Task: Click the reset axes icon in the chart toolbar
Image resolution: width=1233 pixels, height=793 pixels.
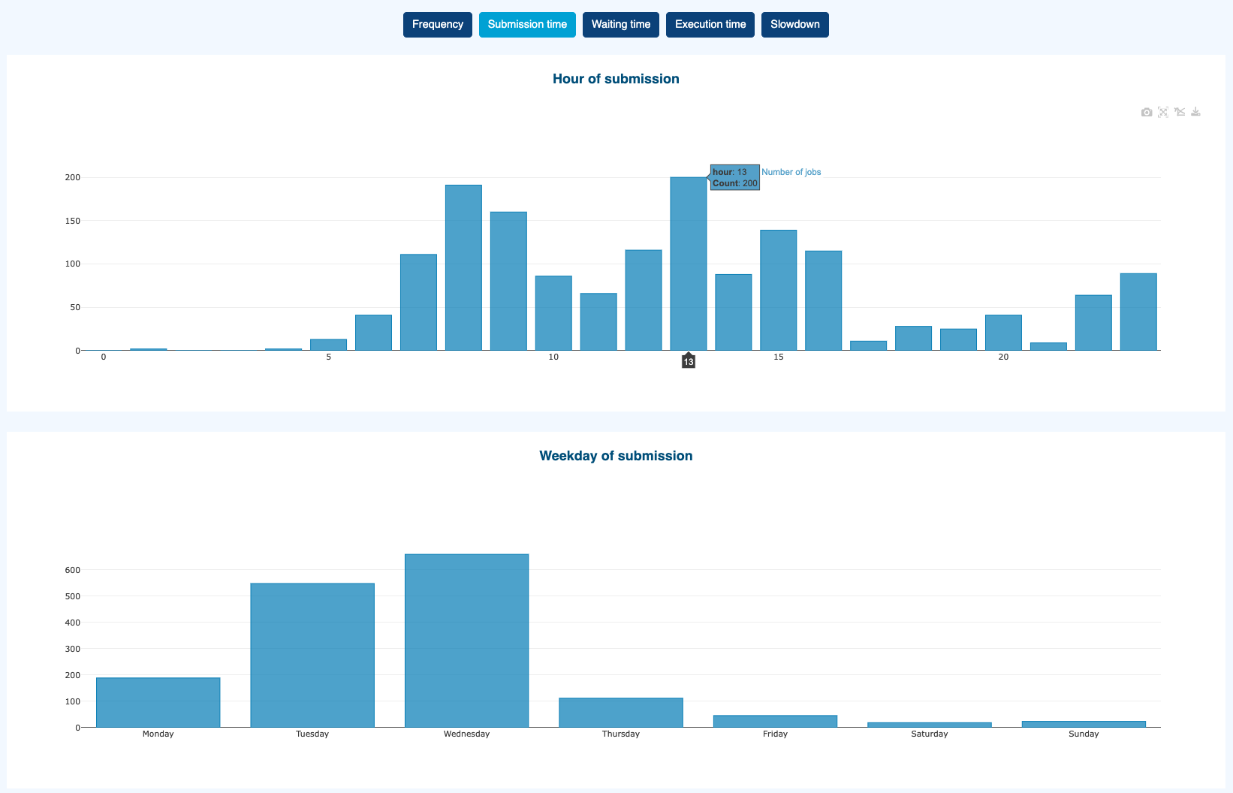Action: 1180,112
